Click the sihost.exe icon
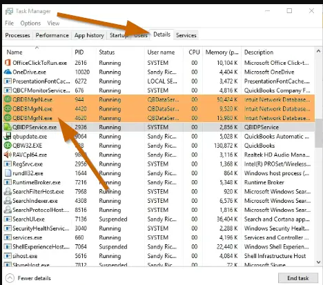The width and height of the screenshot is (323, 285). [x=8, y=256]
